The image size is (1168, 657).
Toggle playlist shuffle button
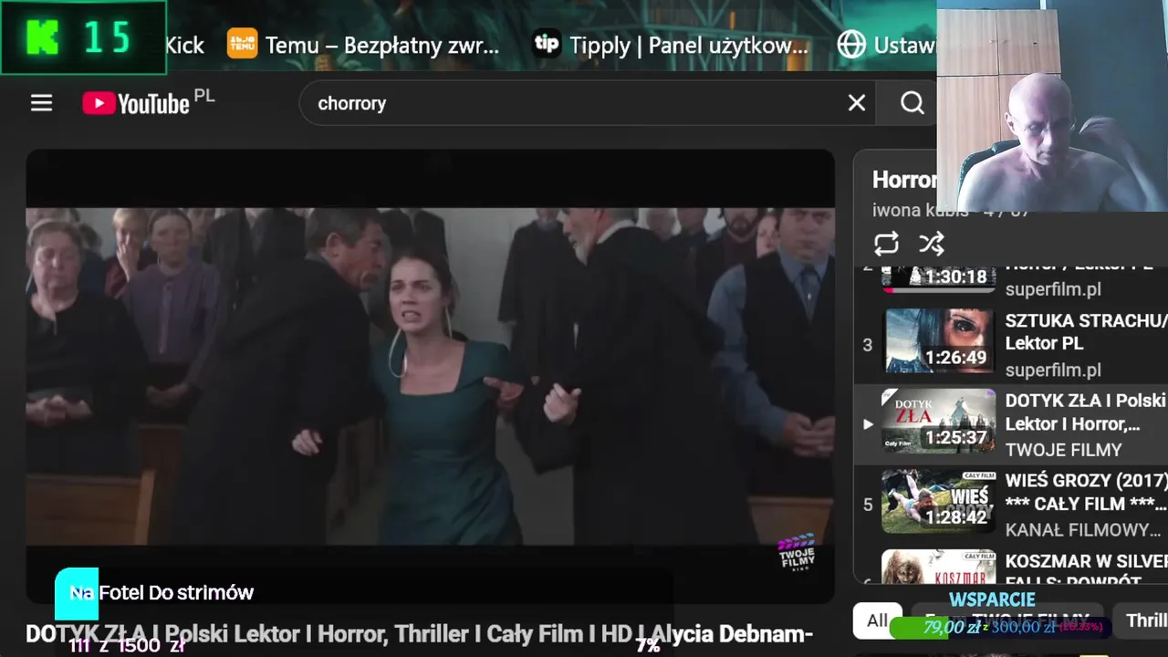click(x=931, y=244)
